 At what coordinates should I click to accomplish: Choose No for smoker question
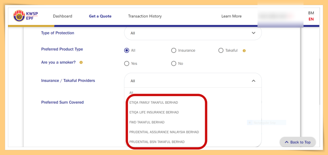point(174,64)
